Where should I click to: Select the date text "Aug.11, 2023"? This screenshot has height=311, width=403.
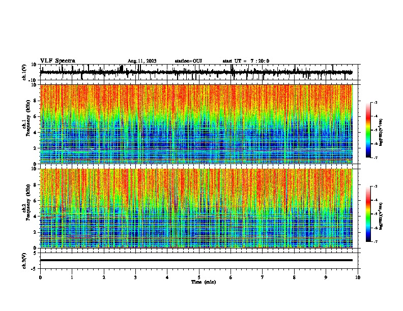pos(142,61)
